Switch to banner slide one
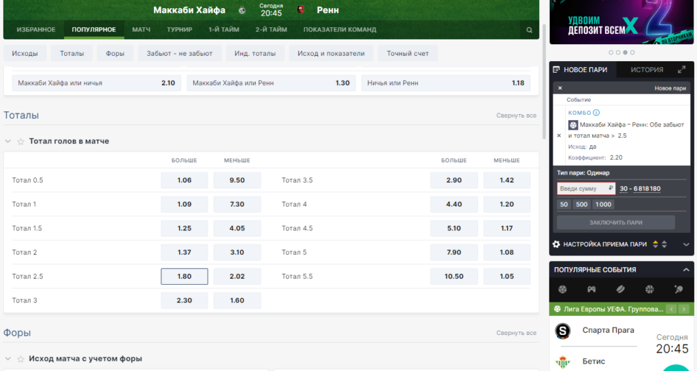 pyautogui.click(x=611, y=52)
